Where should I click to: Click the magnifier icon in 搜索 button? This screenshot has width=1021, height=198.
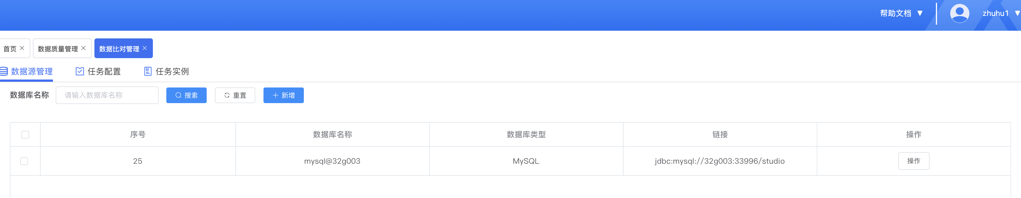178,95
